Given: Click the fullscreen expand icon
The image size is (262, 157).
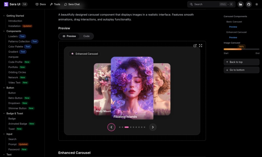Looking at the screenshot, I should (x=200, y=45).
